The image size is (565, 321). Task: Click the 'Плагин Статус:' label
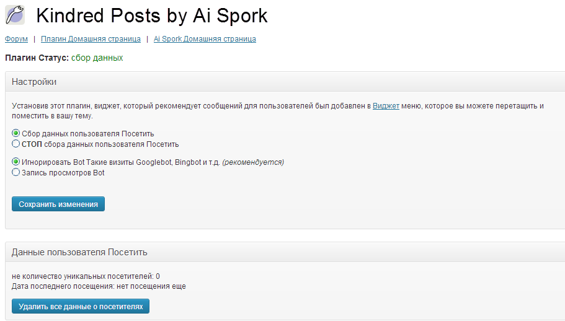(37, 58)
